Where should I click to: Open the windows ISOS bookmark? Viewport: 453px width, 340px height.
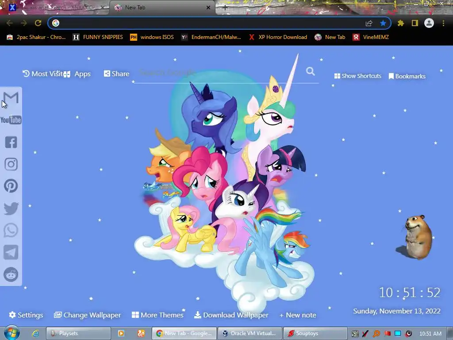click(x=152, y=37)
